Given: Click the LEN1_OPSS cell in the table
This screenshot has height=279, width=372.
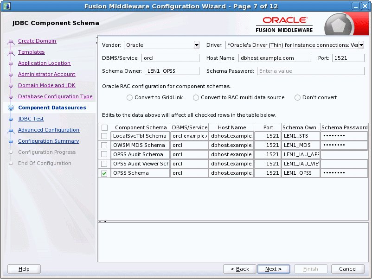Looking at the screenshot, I should (301, 173).
